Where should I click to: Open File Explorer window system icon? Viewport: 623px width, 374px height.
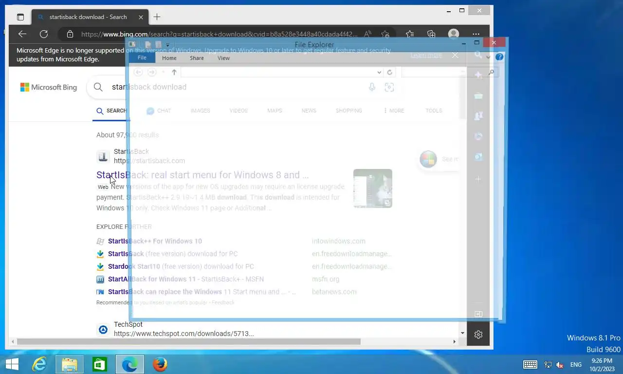pyautogui.click(x=132, y=44)
